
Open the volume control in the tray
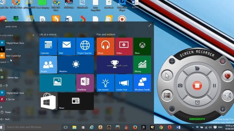pos(210,127)
